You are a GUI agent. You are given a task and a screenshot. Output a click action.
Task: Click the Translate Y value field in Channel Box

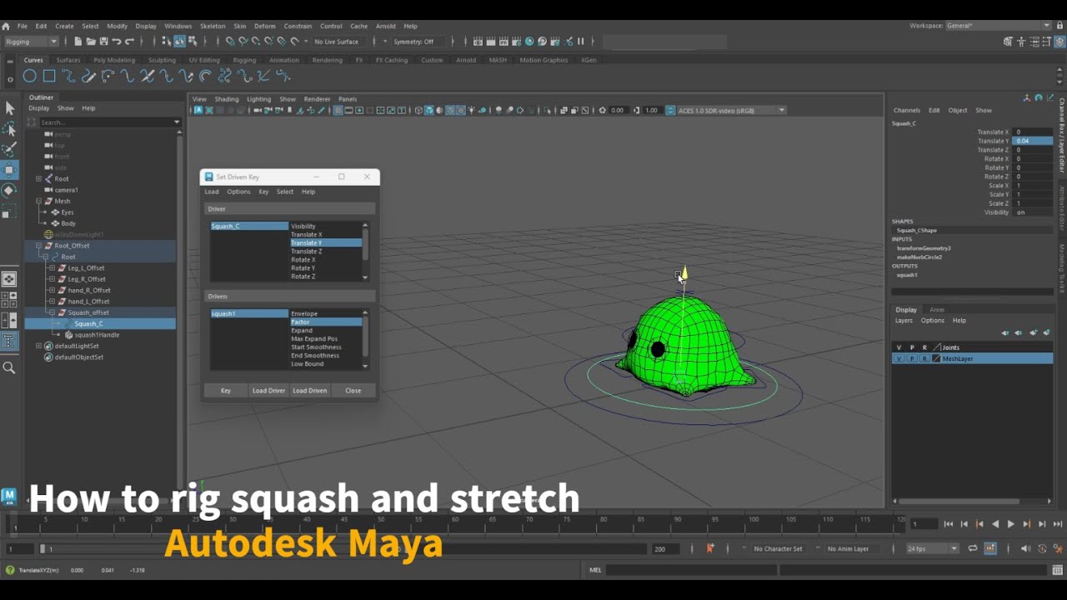point(1033,141)
